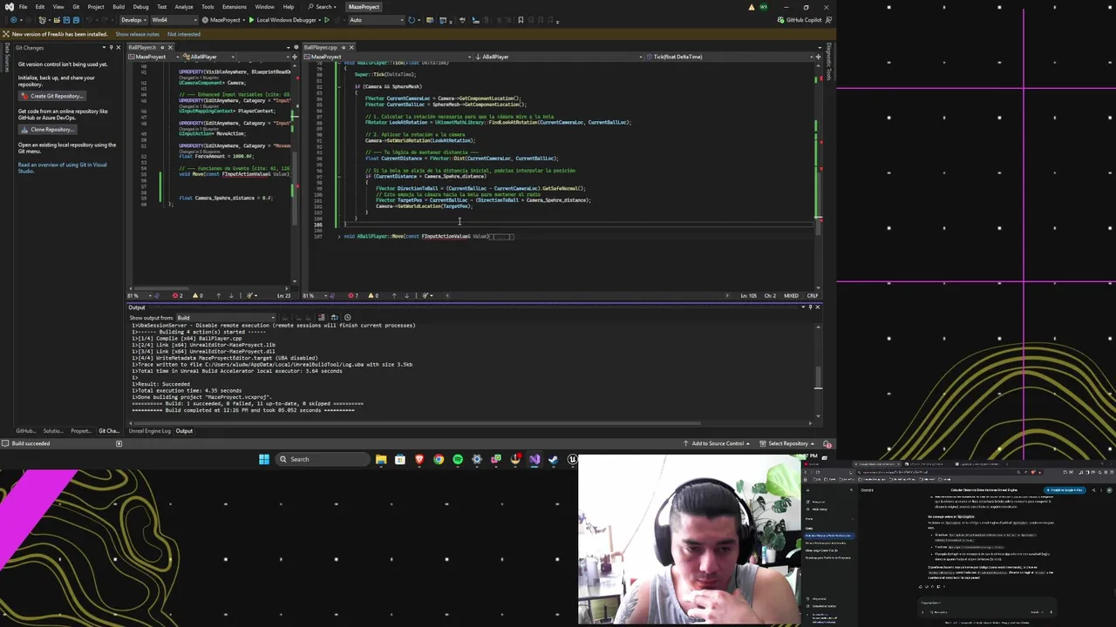Screen dimensions: 1116x627
Task: Open the MazeProyect startup project dropdown
Action: click(x=223, y=20)
